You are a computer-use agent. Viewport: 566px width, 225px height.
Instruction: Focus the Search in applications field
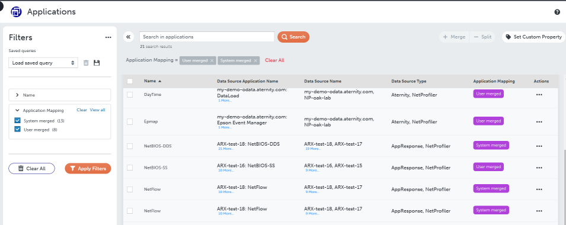pyautogui.click(x=207, y=37)
